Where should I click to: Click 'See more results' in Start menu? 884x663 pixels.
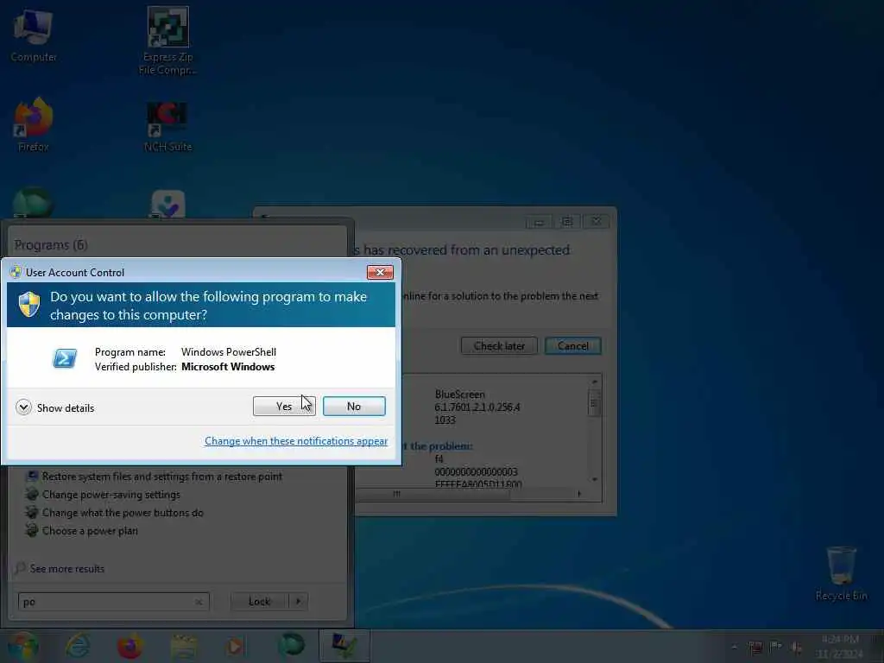[x=67, y=568]
